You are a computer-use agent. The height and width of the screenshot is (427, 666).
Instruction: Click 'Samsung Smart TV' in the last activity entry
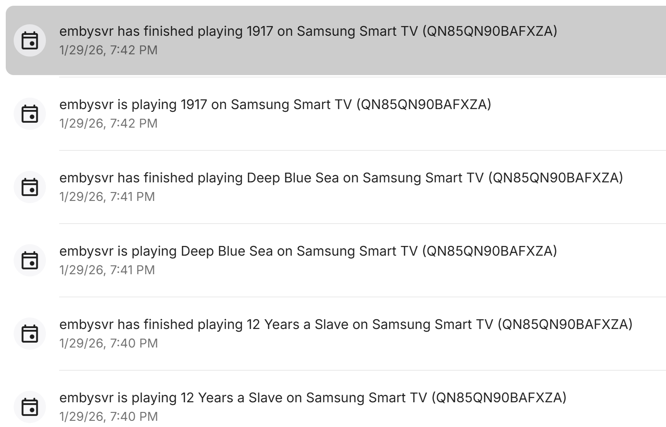(366, 398)
